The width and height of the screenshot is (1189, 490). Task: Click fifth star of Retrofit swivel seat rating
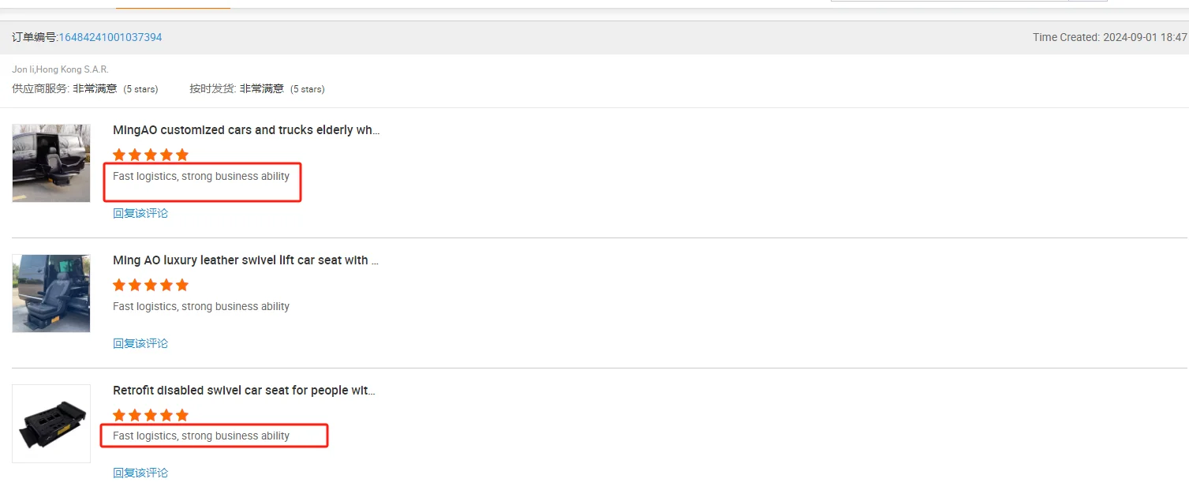coord(182,415)
